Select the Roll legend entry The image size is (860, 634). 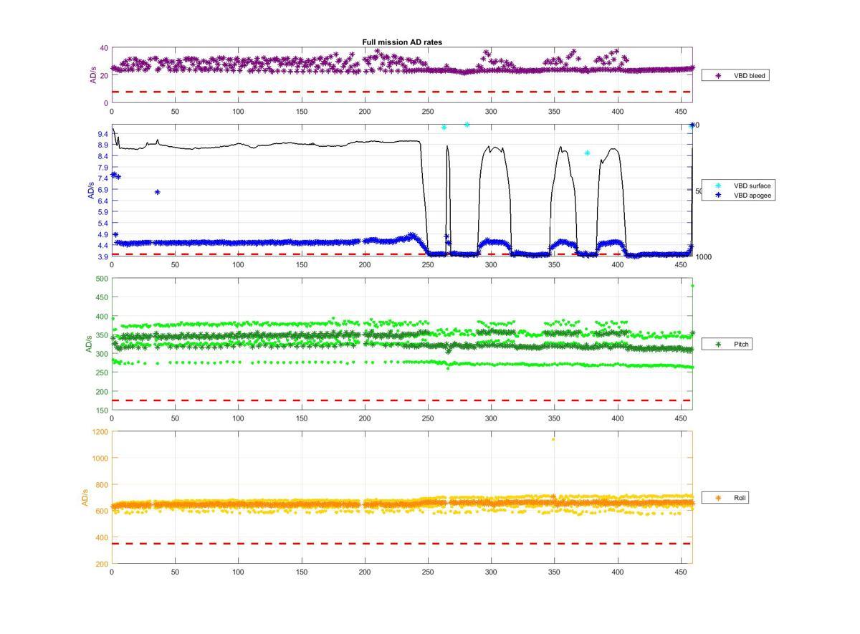725,497
